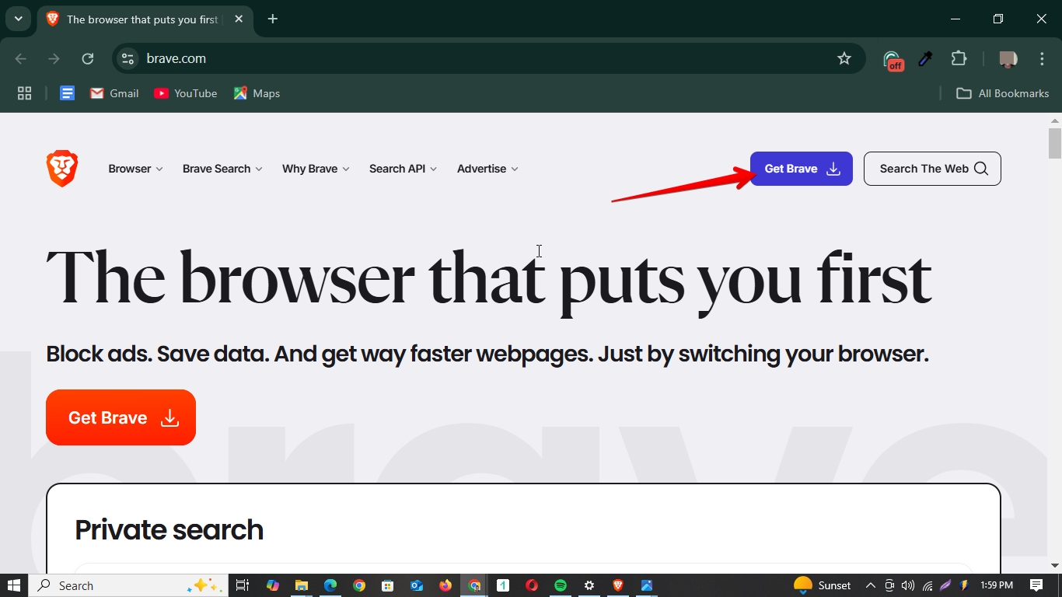Show hidden system tray icons
The image size is (1062, 597).
click(871, 585)
